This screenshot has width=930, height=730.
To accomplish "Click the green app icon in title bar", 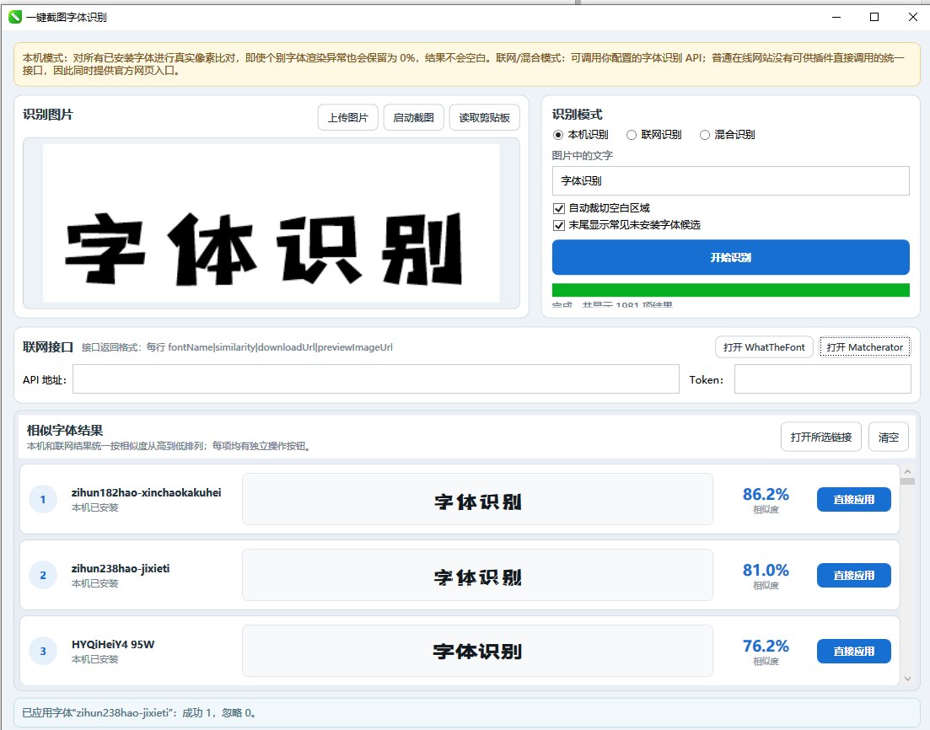I will 15,17.
